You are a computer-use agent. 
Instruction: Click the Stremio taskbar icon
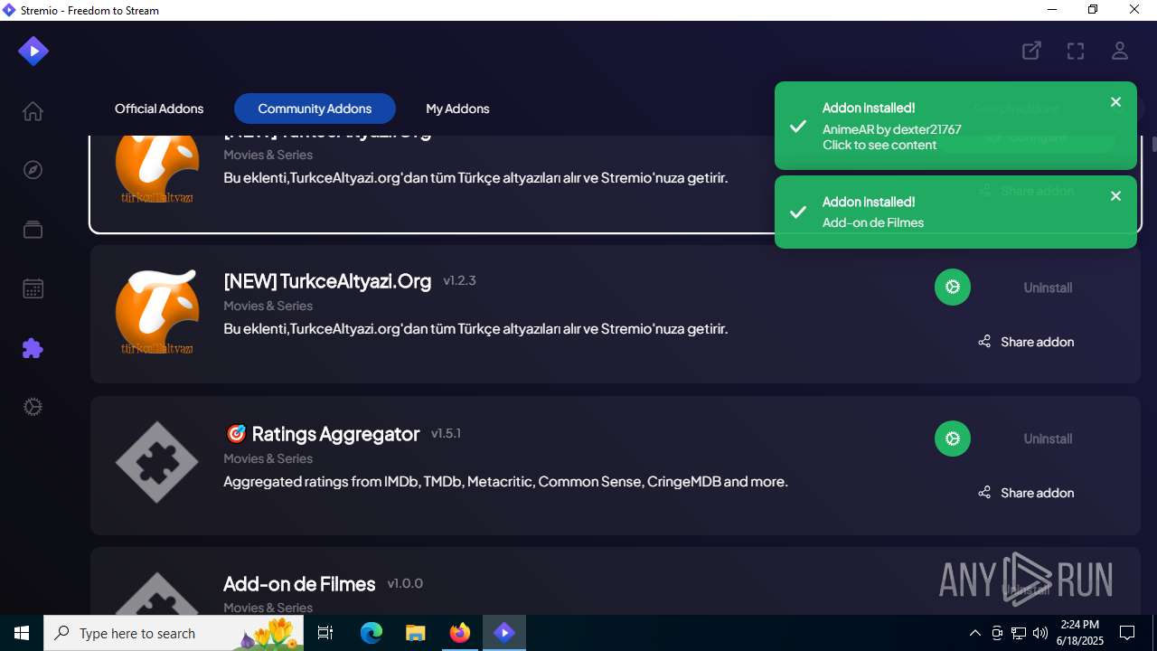503,633
